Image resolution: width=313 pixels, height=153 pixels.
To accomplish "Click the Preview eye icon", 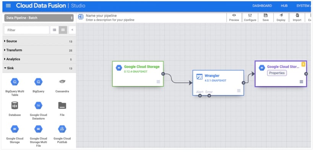I will (234, 15).
